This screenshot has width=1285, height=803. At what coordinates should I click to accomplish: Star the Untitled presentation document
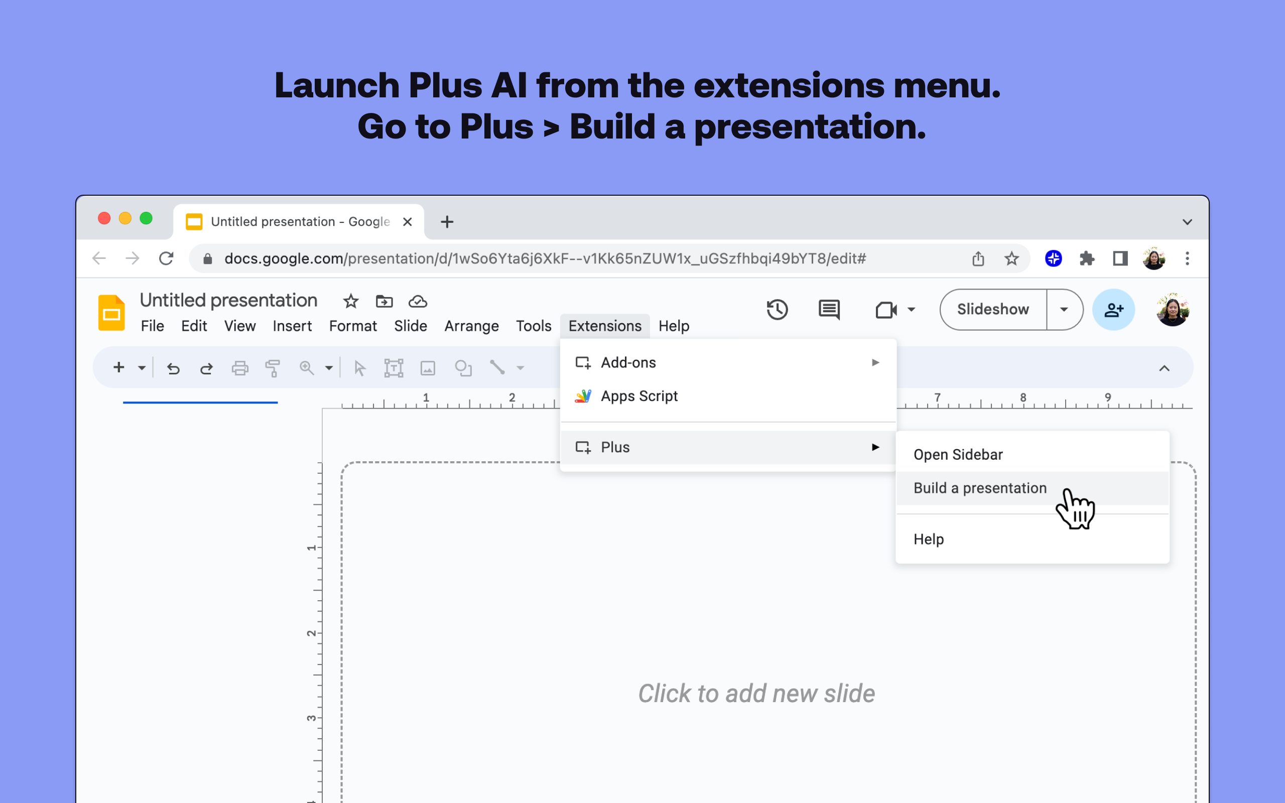[x=350, y=302]
